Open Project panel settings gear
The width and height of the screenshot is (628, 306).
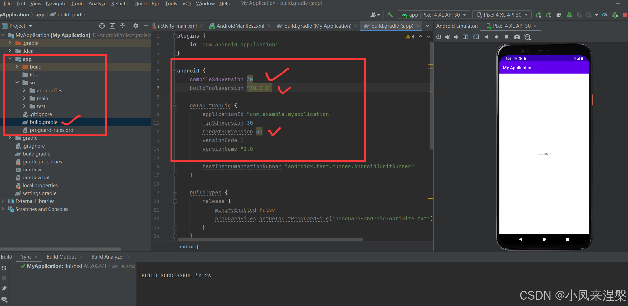135,26
